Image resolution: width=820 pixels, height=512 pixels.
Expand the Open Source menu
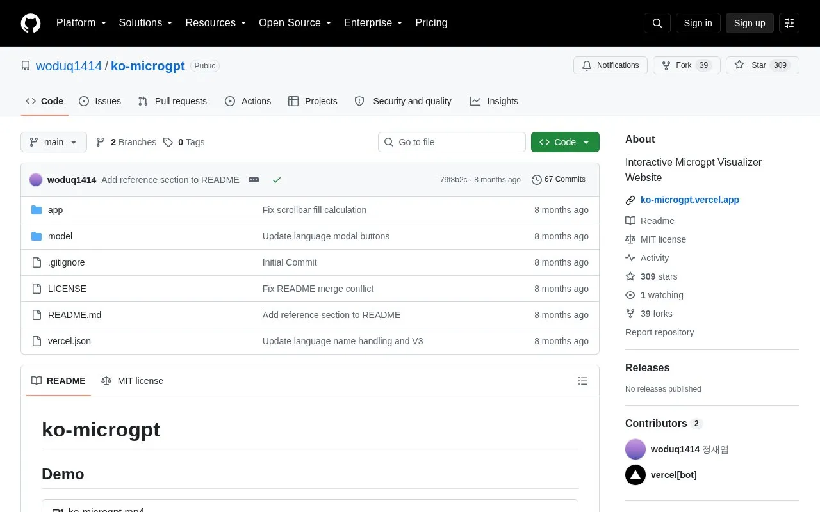[295, 23]
